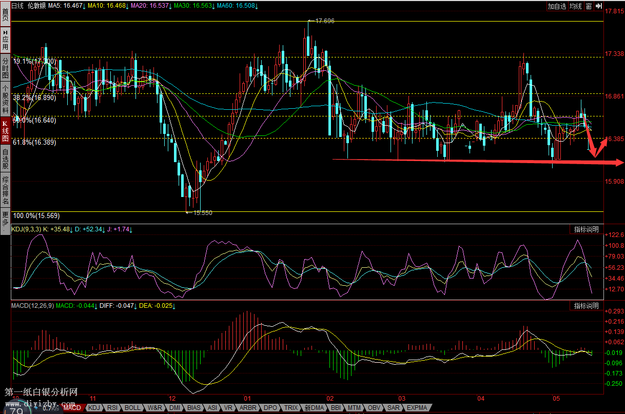Open the 分时图 intraday chart sidebar tab
The width and height of the screenshot is (625, 414).
click(x=5, y=68)
